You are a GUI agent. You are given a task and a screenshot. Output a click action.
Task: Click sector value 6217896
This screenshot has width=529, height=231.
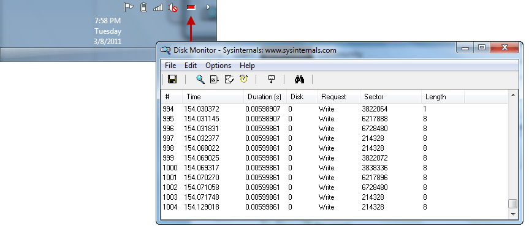[x=375, y=177]
